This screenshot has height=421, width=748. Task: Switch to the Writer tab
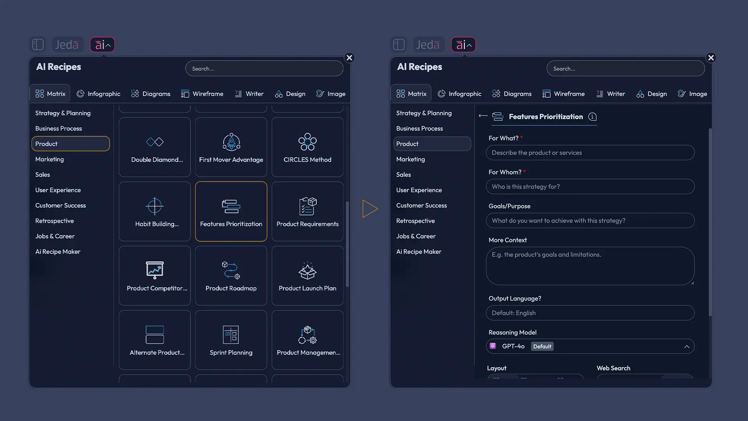coord(249,94)
